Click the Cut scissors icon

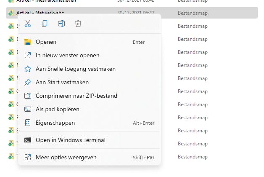28,24
